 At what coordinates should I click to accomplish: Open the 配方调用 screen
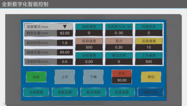[93, 92]
